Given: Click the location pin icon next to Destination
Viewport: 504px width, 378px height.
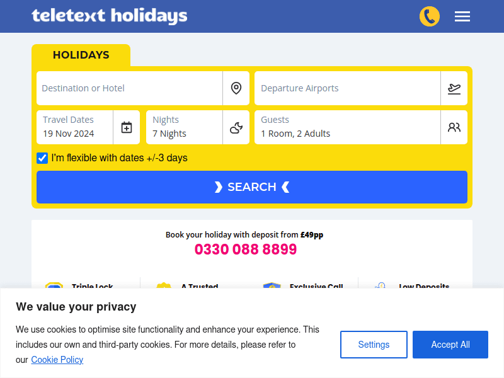Looking at the screenshot, I should tap(236, 88).
